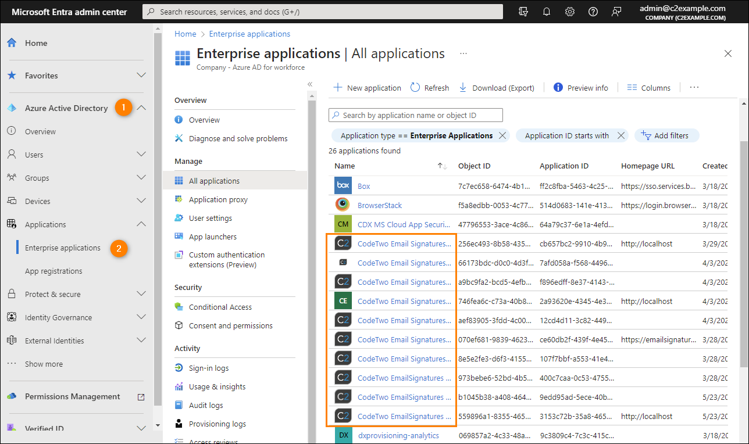Expand the Devices chevron

[141, 201]
